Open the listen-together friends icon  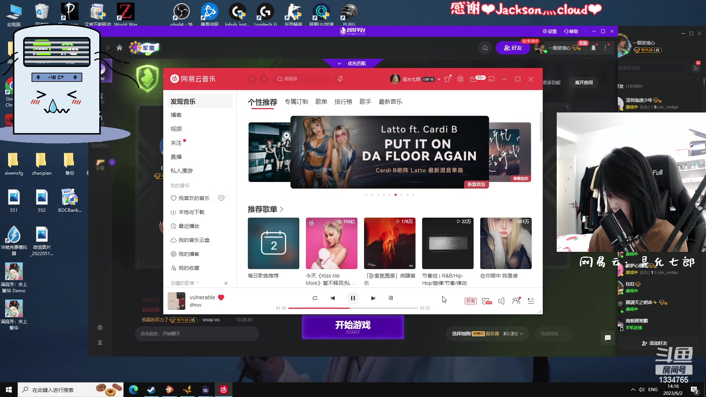516,301
